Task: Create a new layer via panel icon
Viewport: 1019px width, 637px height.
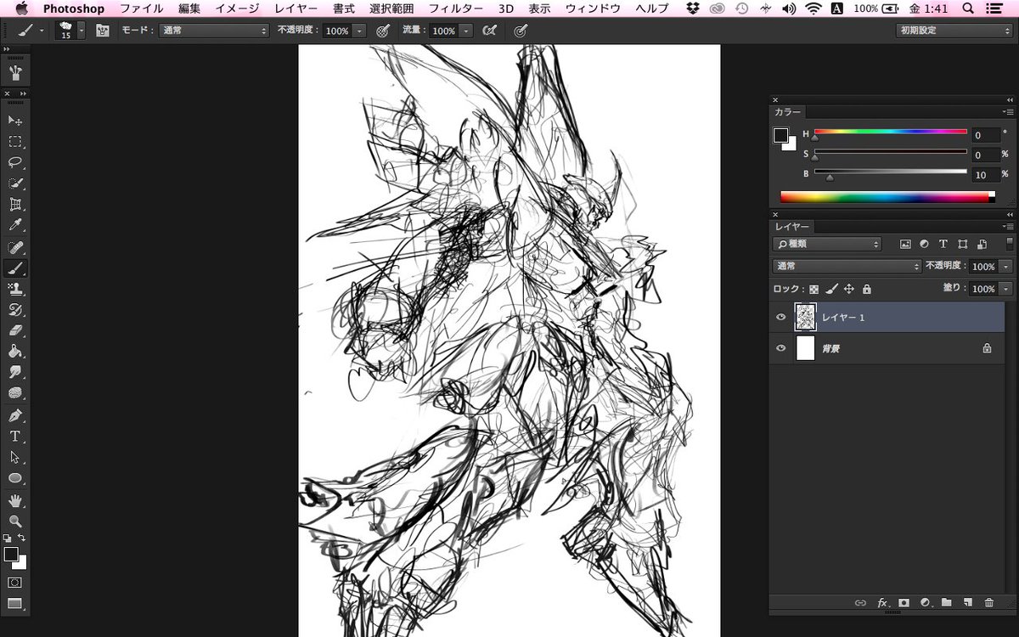Action: (967, 602)
